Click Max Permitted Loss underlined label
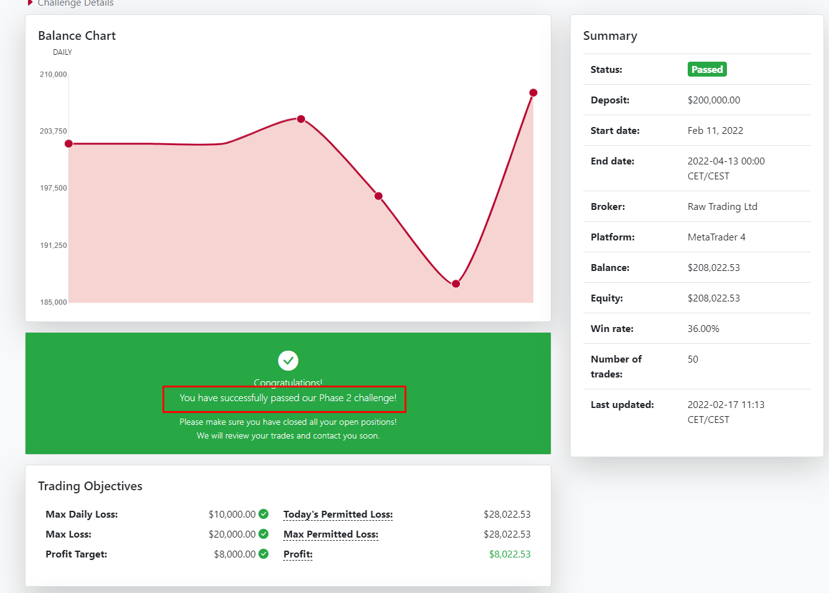829x593 pixels. (330, 534)
